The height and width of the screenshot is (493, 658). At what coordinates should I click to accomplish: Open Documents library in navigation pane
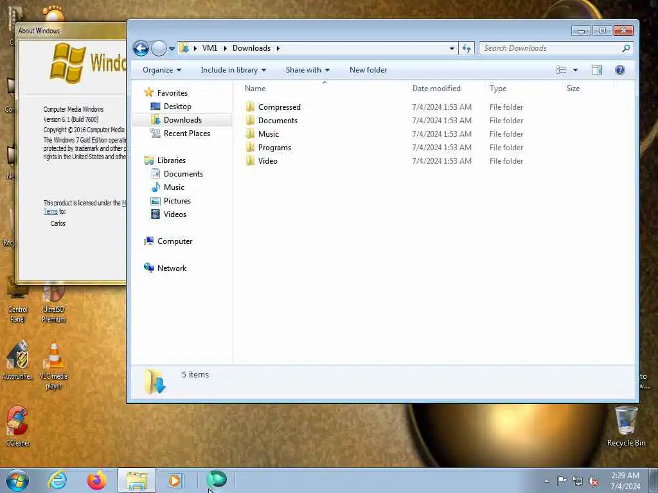point(183,173)
